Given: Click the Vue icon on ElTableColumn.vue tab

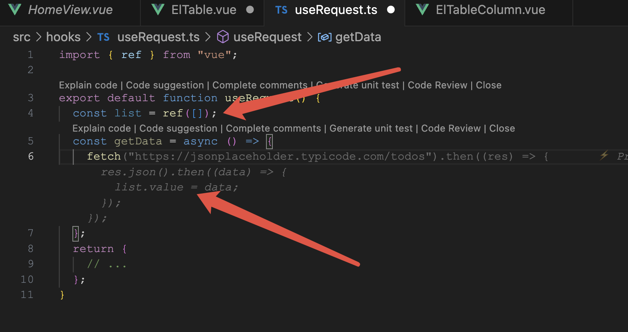Looking at the screenshot, I should click(422, 10).
